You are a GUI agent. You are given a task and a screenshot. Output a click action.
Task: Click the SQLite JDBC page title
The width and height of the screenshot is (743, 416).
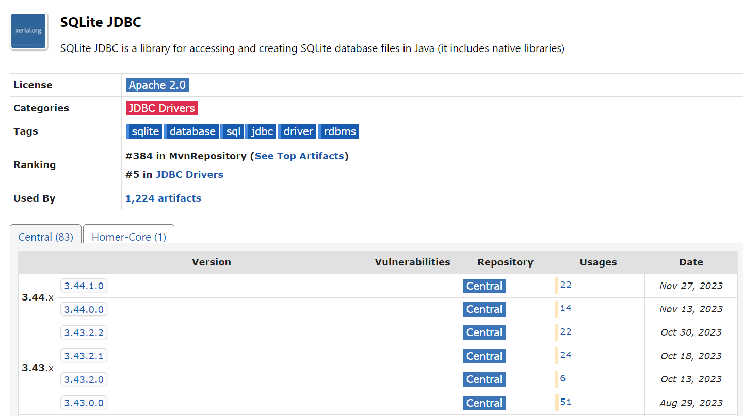click(x=101, y=22)
